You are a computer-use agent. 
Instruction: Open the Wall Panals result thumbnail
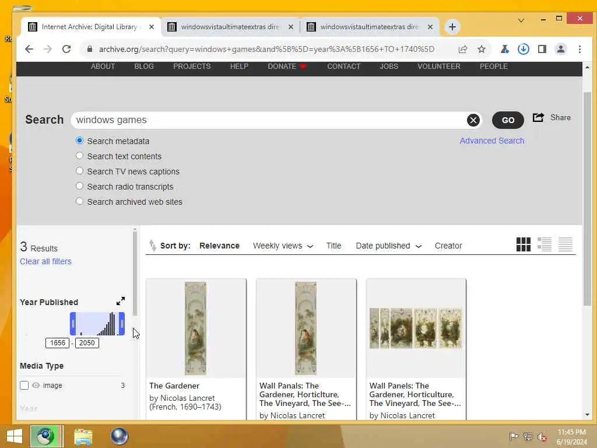pos(305,328)
